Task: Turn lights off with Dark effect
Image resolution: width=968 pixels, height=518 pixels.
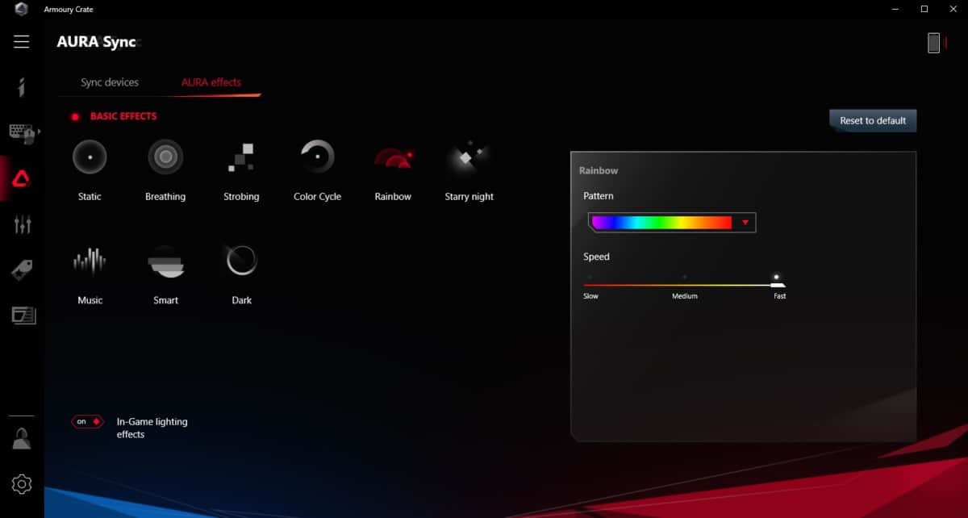Action: pyautogui.click(x=241, y=261)
